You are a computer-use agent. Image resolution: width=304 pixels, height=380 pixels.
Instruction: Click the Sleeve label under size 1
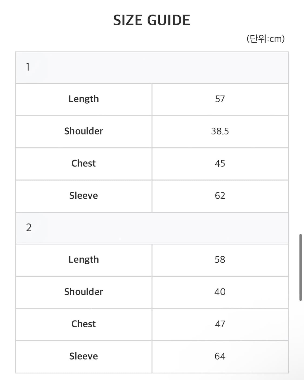pos(83,195)
